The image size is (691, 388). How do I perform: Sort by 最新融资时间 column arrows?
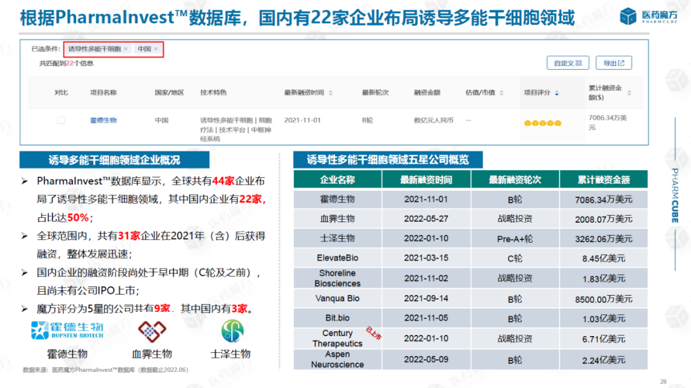click(x=331, y=93)
